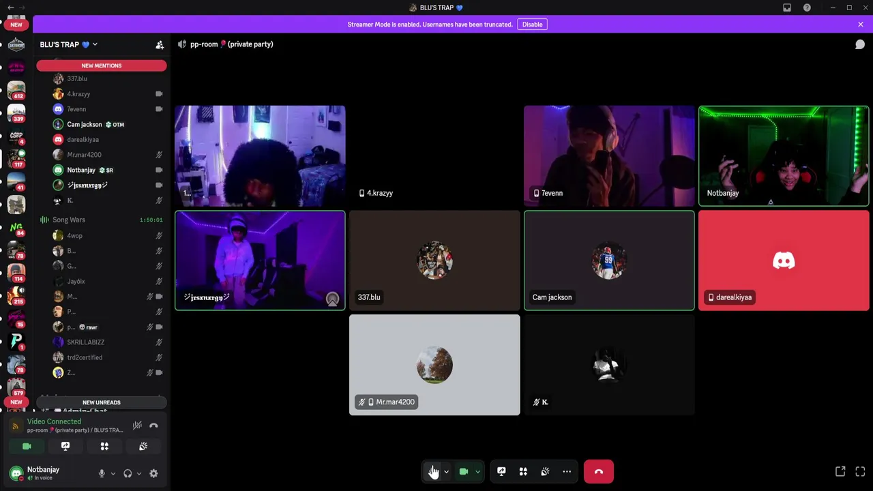Close the streamer mode banner
The width and height of the screenshot is (873, 491).
[x=860, y=25]
